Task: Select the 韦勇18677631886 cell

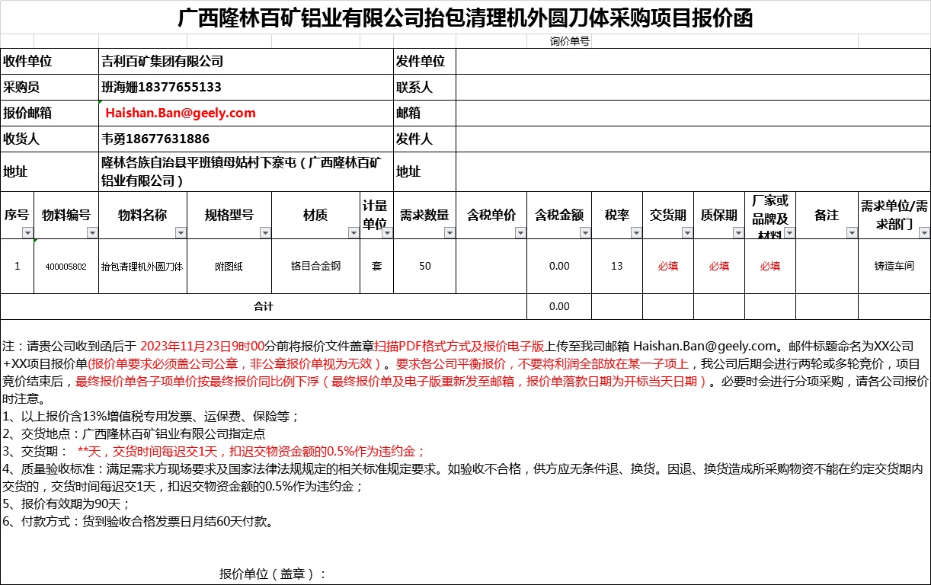Action: (245, 139)
